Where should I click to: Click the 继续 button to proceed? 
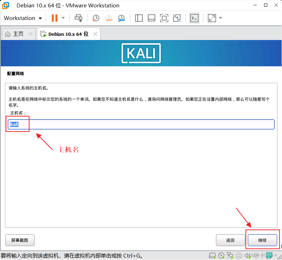pos(262,240)
